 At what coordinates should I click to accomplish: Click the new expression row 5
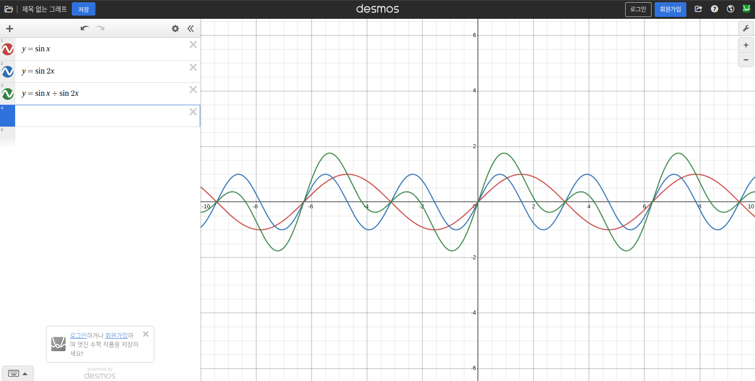[100, 137]
